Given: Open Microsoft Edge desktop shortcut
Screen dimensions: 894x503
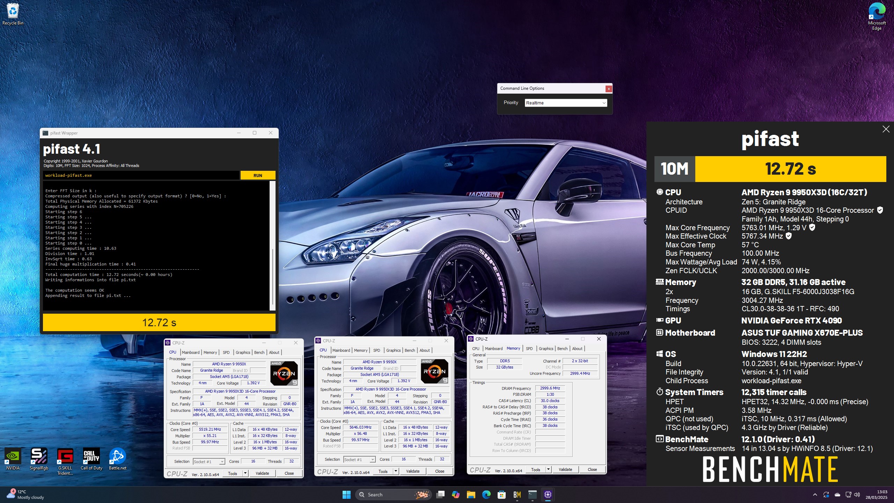Looking at the screenshot, I should click(x=877, y=16).
